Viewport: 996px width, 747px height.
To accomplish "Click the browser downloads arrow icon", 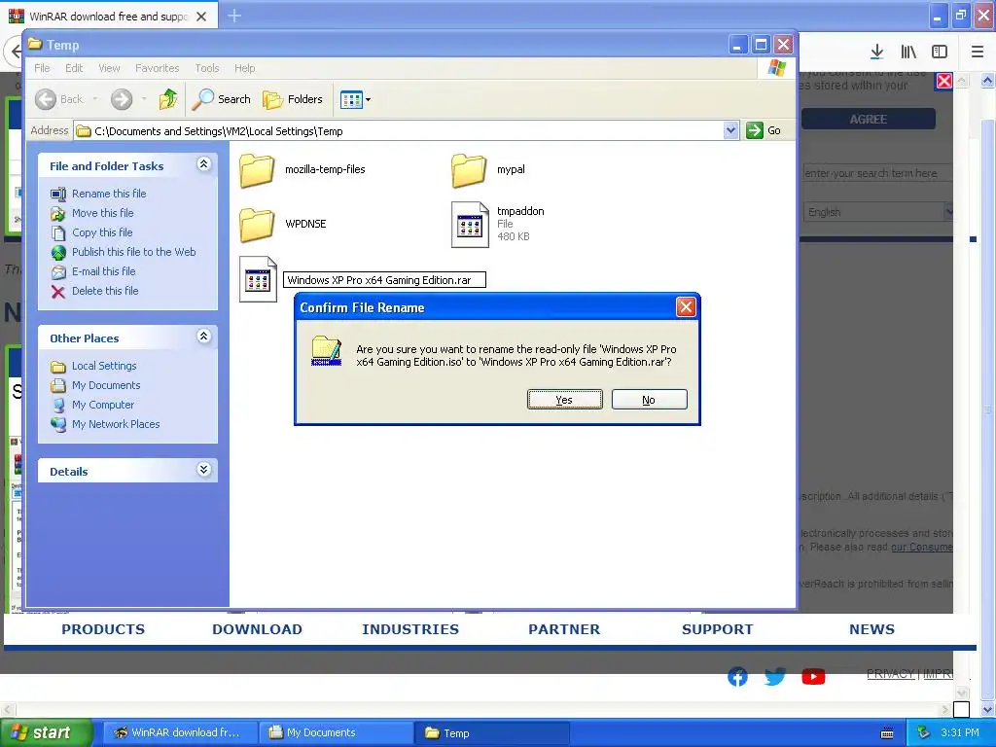I will (876, 53).
